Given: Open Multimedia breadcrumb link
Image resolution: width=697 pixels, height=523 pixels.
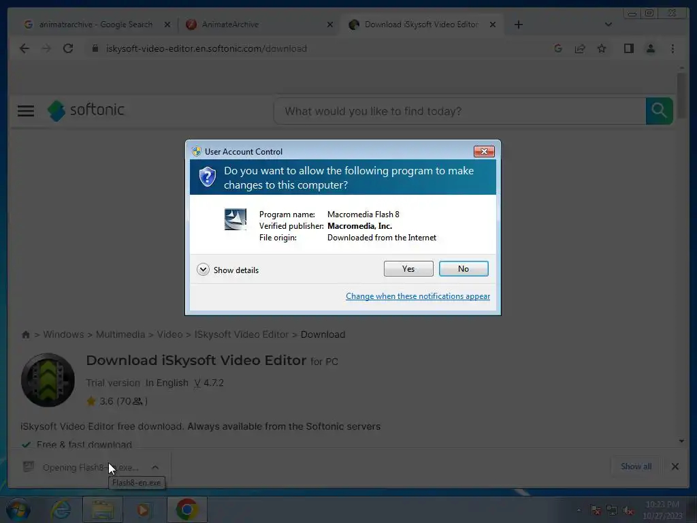Looking at the screenshot, I should tap(120, 334).
